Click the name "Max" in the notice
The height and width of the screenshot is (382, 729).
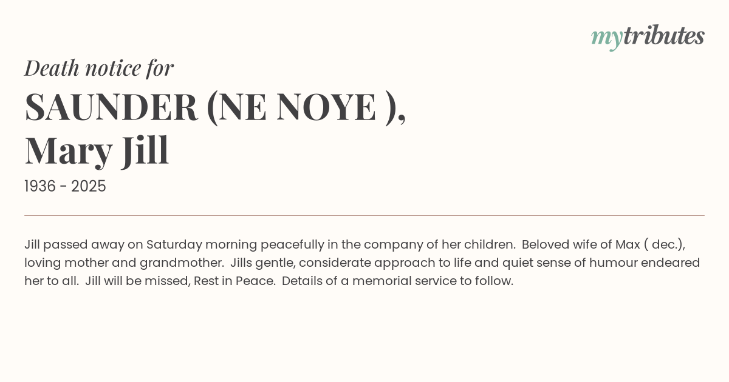pos(628,244)
